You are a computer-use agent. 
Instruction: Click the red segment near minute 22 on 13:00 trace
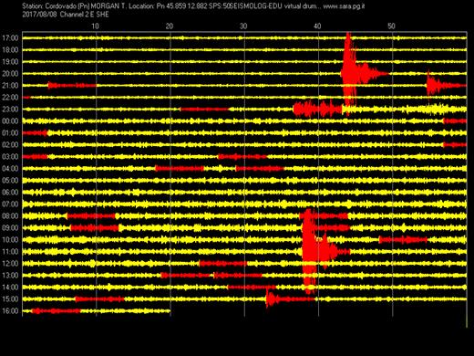[186, 276]
